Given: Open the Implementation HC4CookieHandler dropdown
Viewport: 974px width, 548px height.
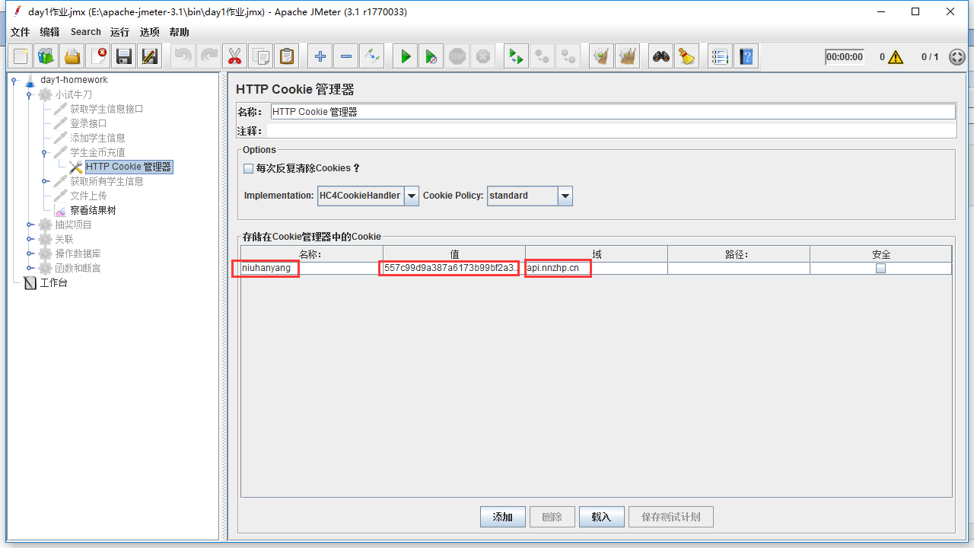Looking at the screenshot, I should 412,196.
